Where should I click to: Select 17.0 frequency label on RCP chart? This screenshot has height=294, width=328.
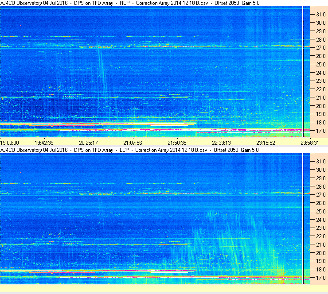[321, 131]
